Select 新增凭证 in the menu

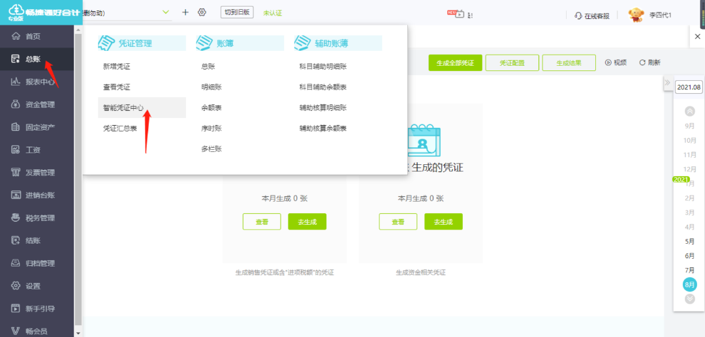[116, 66]
